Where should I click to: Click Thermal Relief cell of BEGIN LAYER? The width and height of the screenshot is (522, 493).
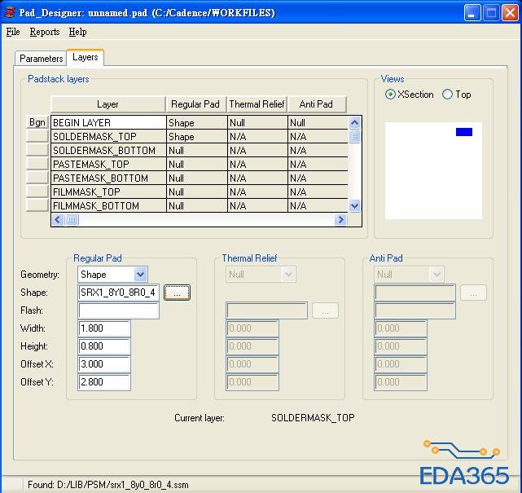[257, 122]
